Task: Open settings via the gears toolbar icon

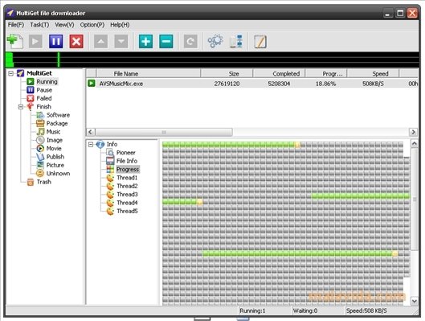Action: point(215,42)
